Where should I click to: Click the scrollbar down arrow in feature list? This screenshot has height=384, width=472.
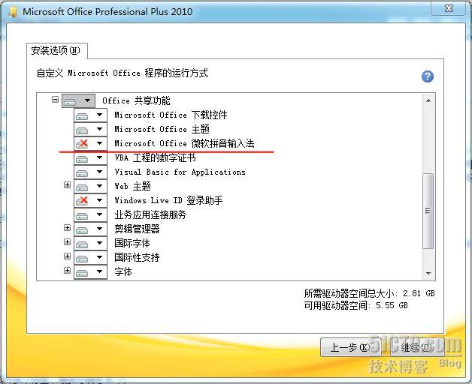pos(428,274)
